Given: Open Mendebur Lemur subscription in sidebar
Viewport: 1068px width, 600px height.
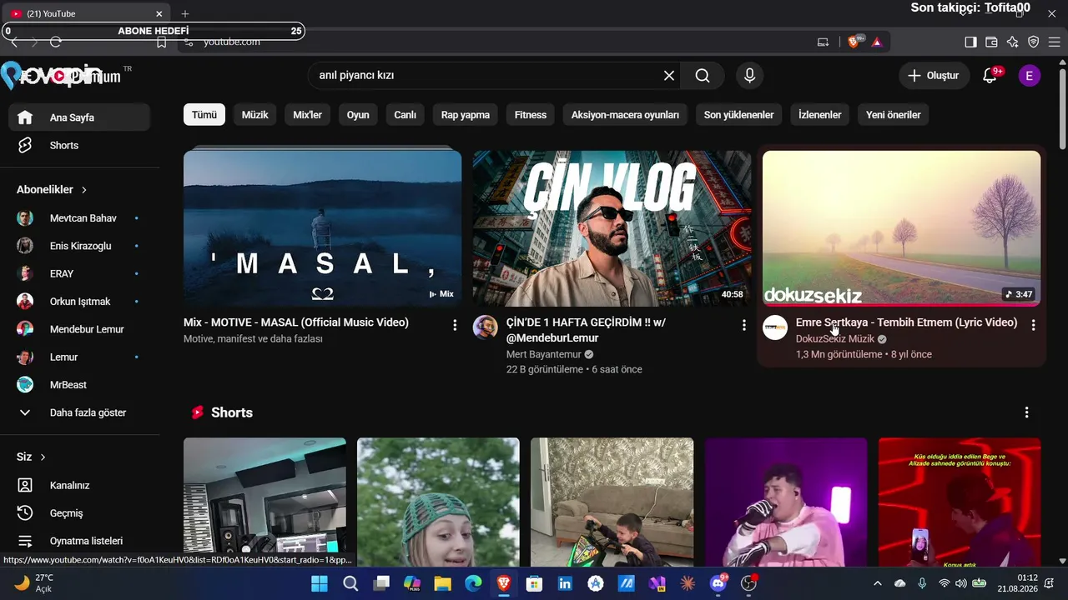Looking at the screenshot, I should pyautogui.click(x=79, y=329).
